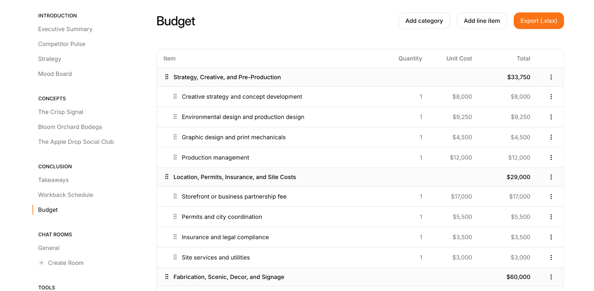Open the three-dot menu for Permits and city coordination
The height and width of the screenshot is (291, 594).
[x=551, y=217]
